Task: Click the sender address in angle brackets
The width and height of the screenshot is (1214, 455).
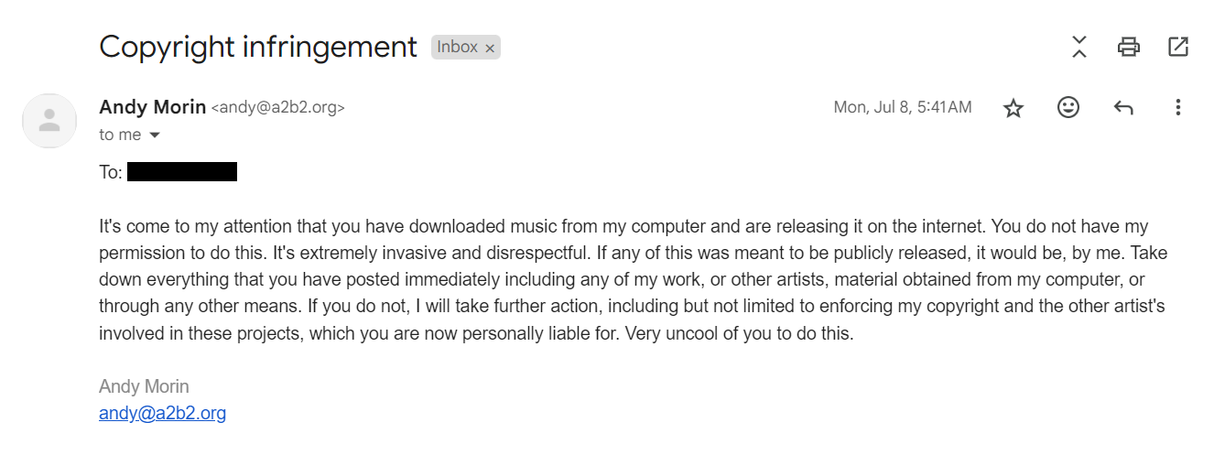Action: coord(278,108)
